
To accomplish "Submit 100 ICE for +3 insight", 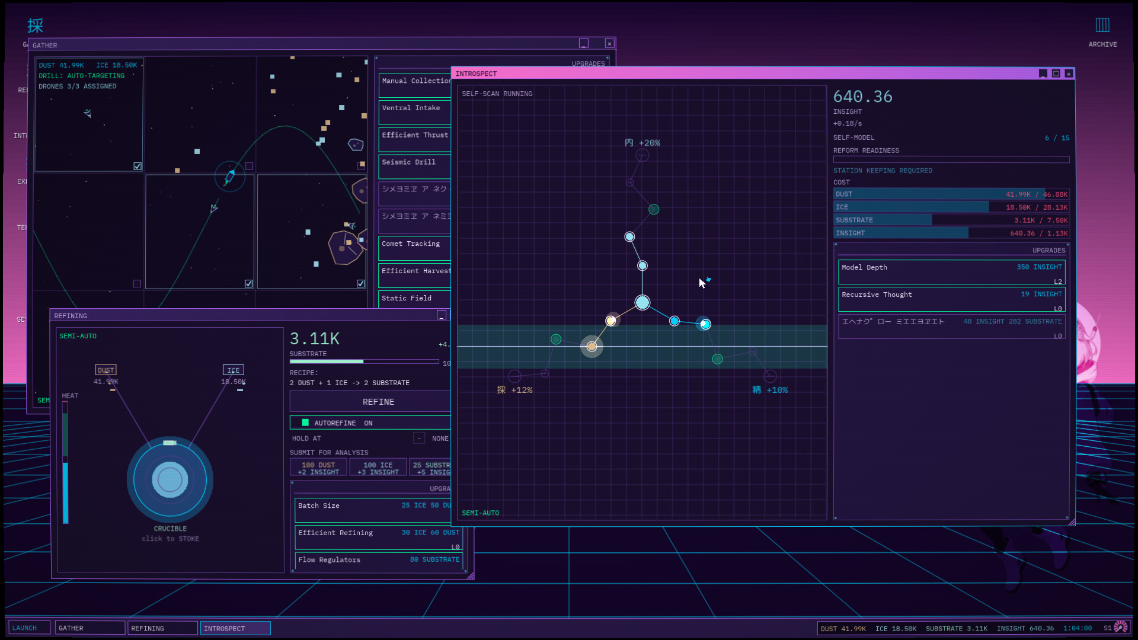I will pyautogui.click(x=378, y=468).
